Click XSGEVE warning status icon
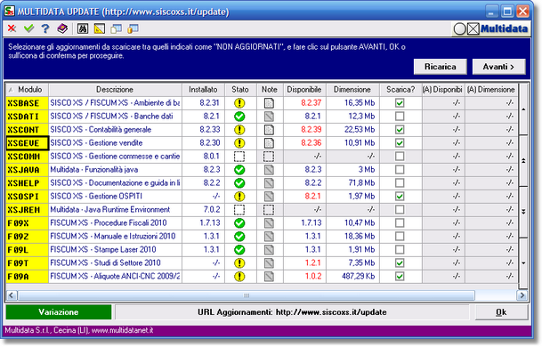The height and width of the screenshot is (347, 542). pyautogui.click(x=239, y=143)
